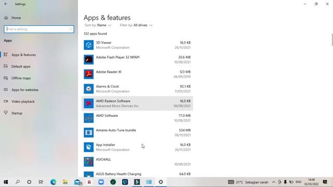Image resolution: width=333 pixels, height=187 pixels.
Task: Click the 132 apps found label
Action: [95, 34]
